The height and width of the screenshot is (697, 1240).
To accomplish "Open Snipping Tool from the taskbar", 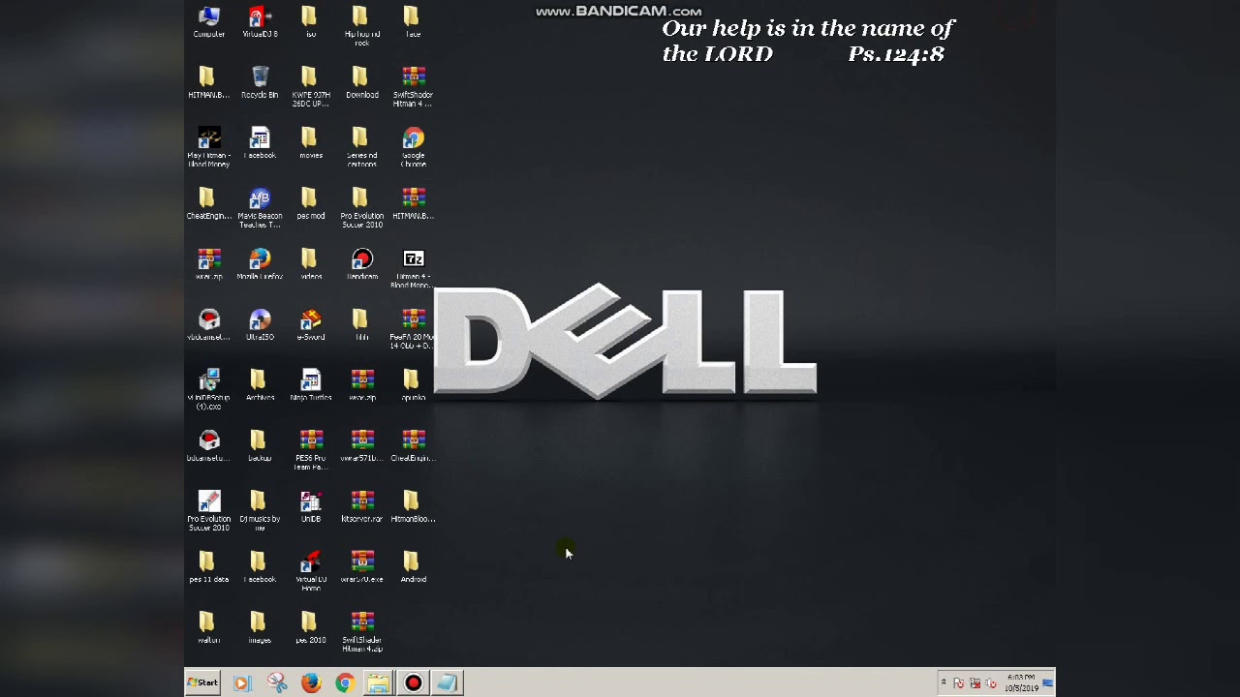I will pyautogui.click(x=277, y=683).
